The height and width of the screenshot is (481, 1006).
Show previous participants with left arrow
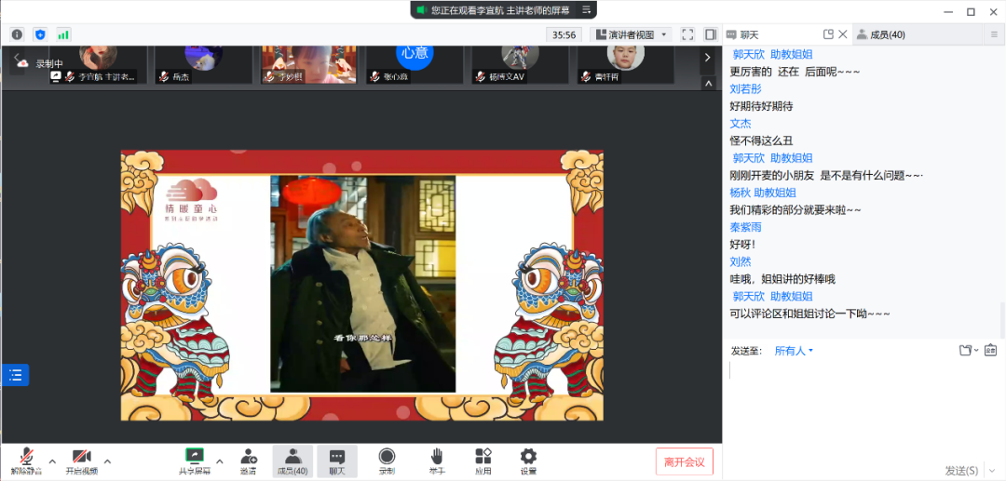coord(17,58)
